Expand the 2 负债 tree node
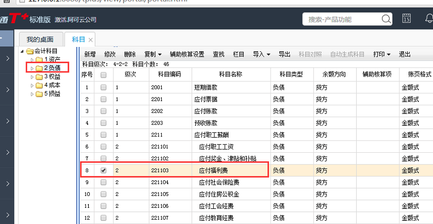The width and height of the screenshot is (433, 224). (32, 69)
